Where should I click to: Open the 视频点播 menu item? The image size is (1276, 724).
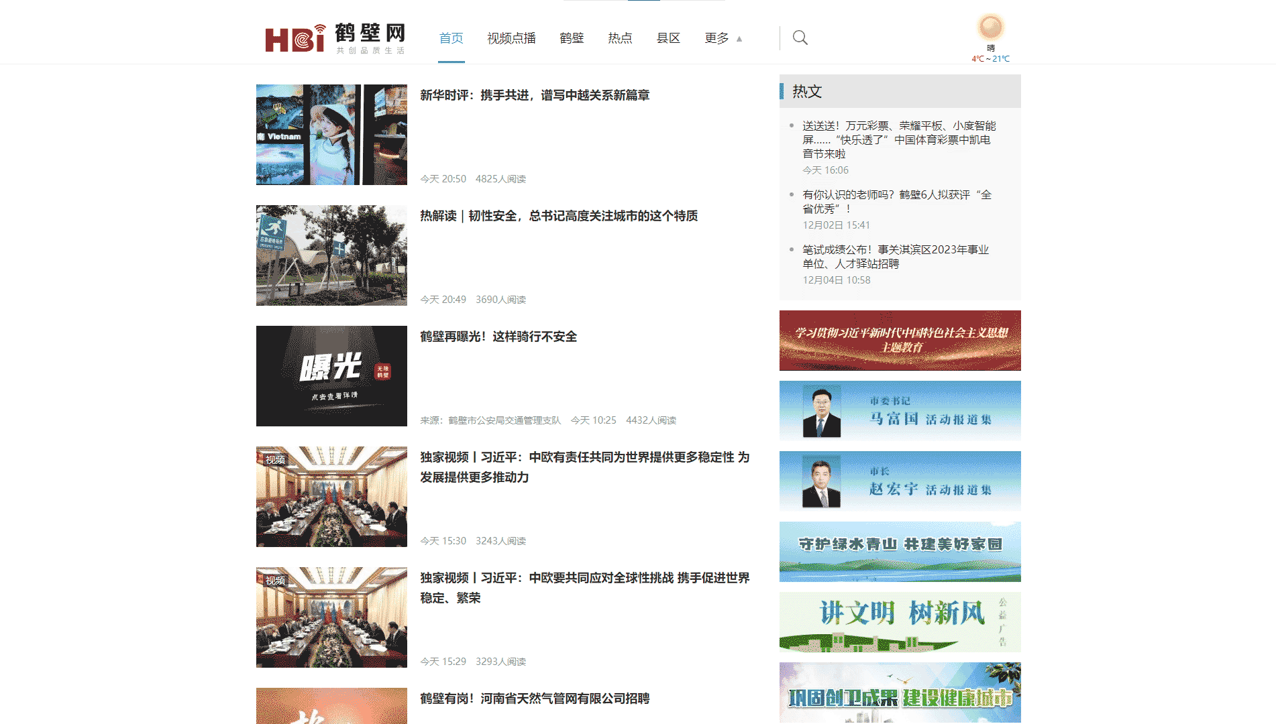[511, 38]
